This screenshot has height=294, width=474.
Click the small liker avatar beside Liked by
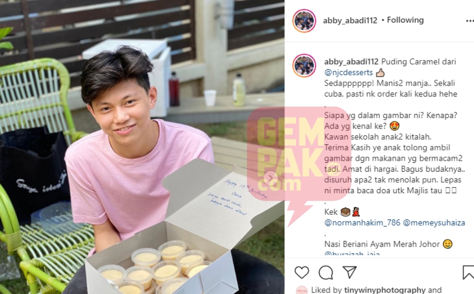[x=301, y=290]
